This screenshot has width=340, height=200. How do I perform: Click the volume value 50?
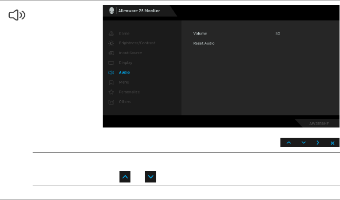(x=278, y=34)
